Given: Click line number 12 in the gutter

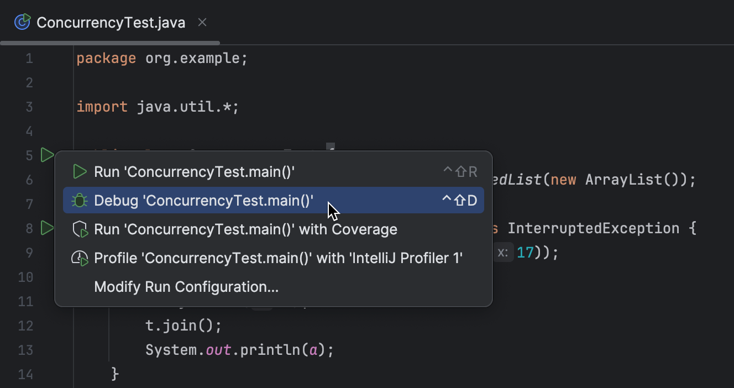Looking at the screenshot, I should [25, 326].
